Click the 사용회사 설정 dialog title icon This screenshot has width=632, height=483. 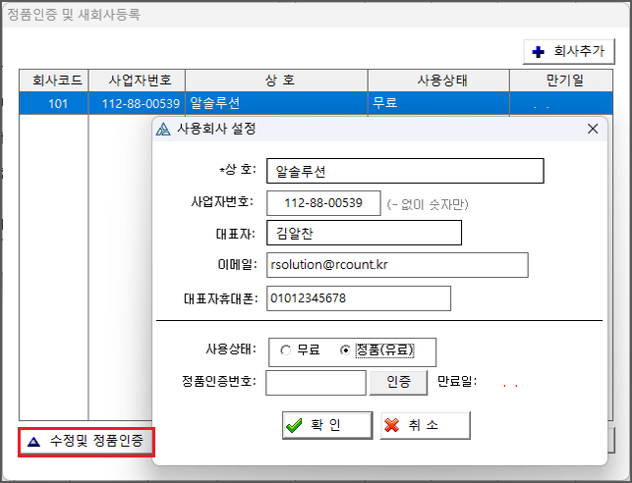163,130
